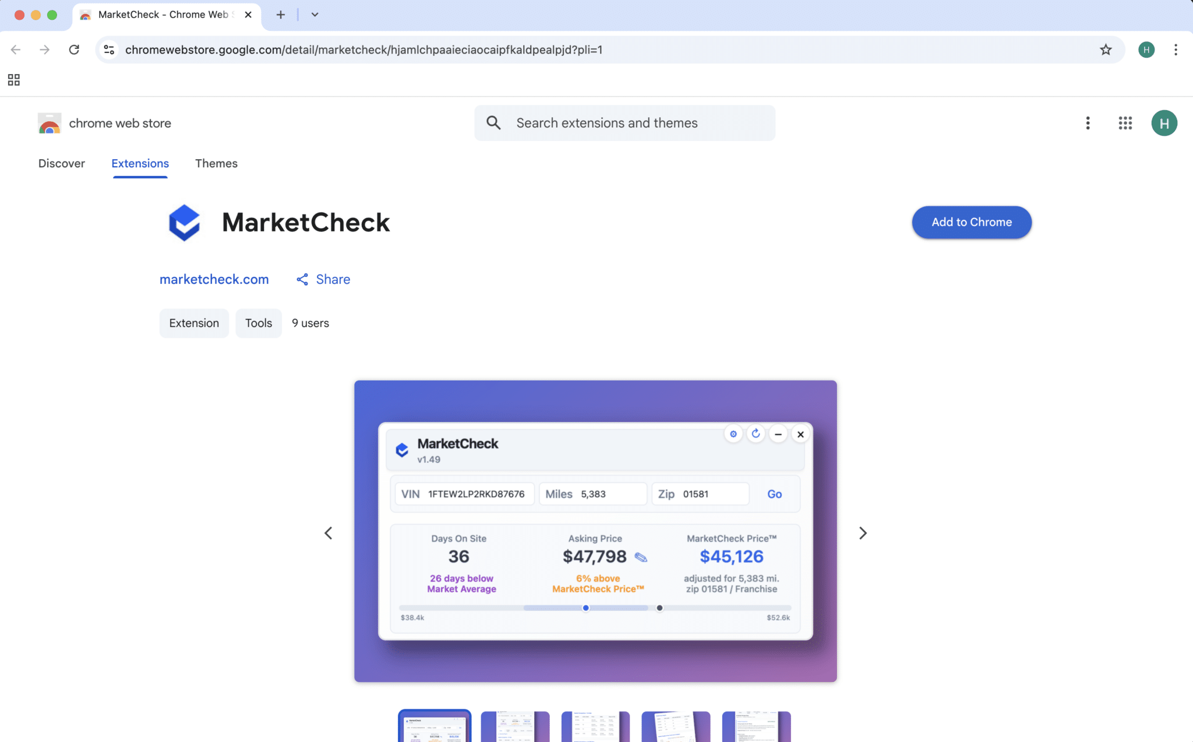
Task: Click the grid icon below the browser toolbar
Action: 13,80
